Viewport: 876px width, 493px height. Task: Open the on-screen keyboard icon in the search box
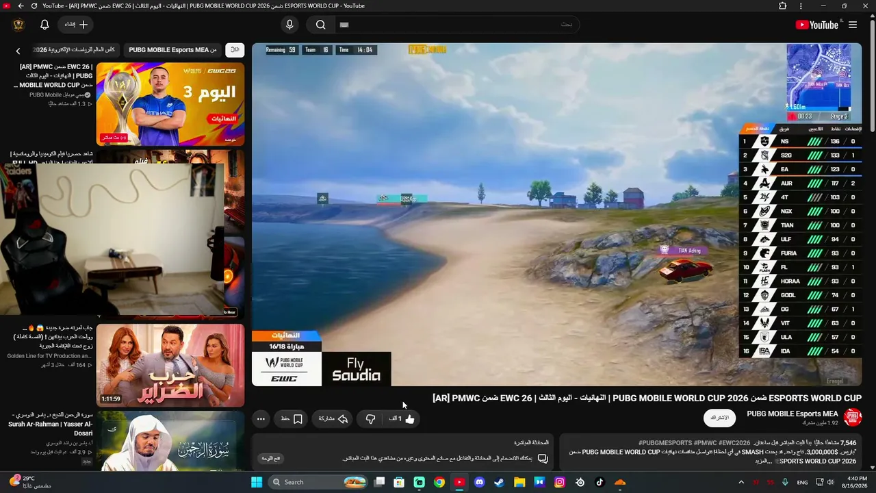[x=344, y=25]
